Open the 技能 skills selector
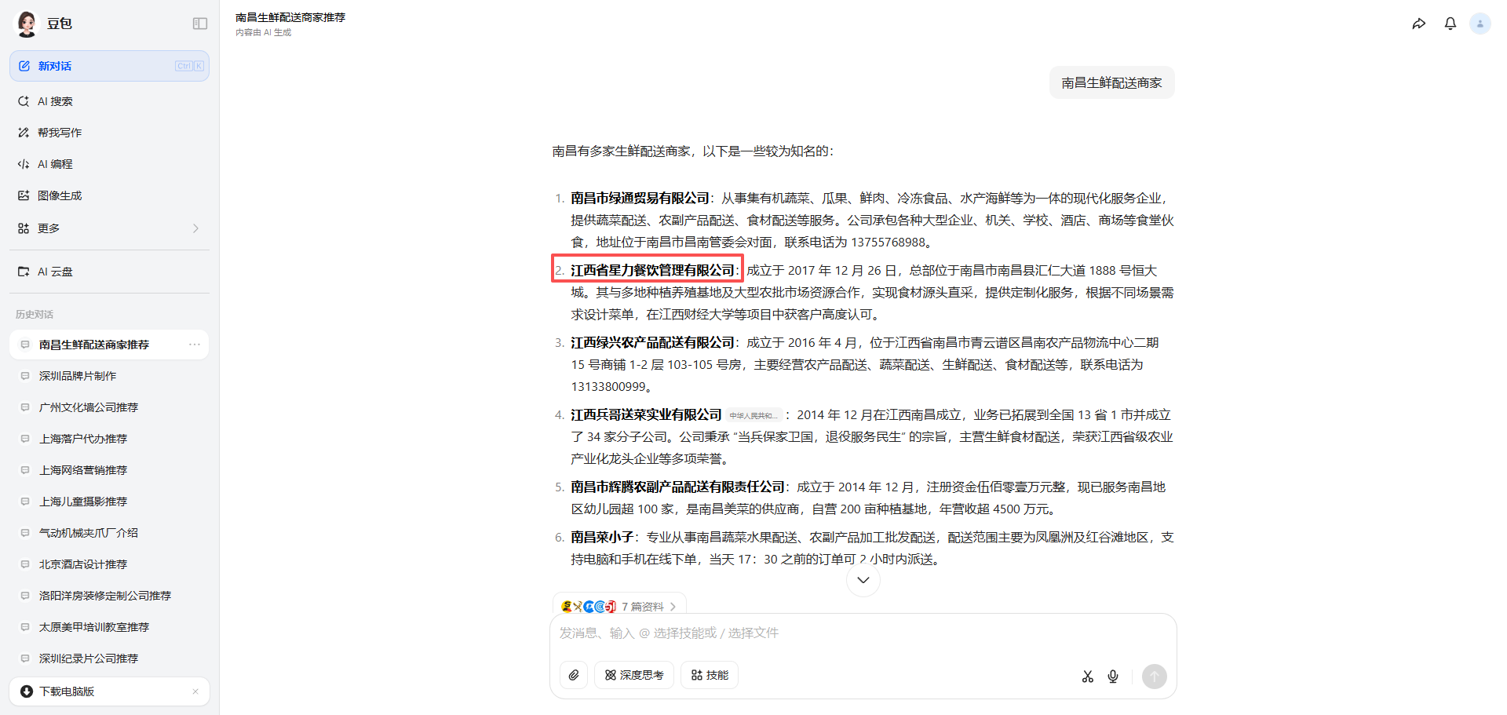Screen dimensions: 1507x715 point(710,675)
